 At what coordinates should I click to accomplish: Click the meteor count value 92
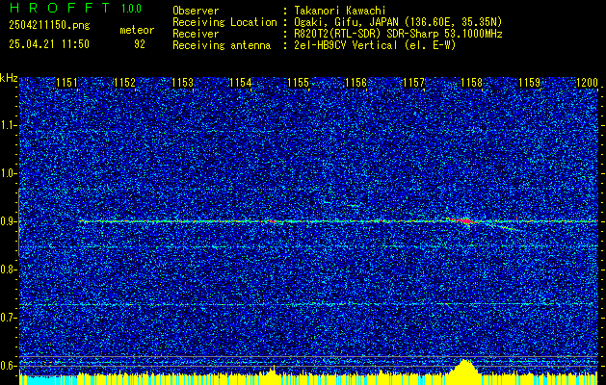[140, 44]
